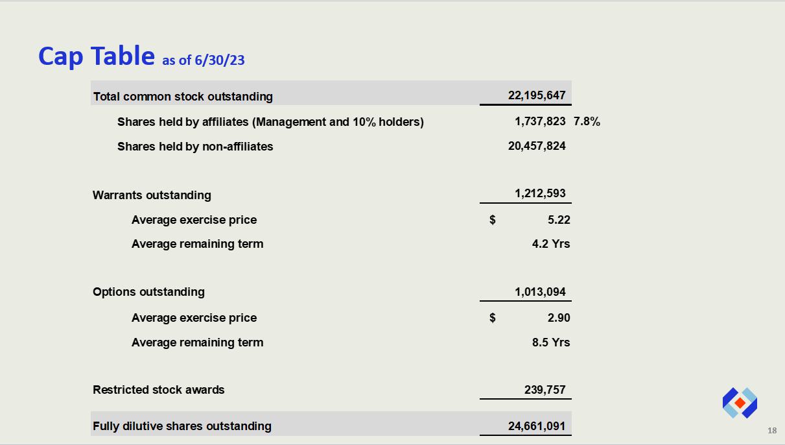Click the blue diamond company logo
Screen dimensions: 785x445
740,403
